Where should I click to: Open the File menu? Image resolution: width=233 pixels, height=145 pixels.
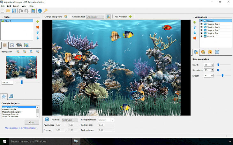pyautogui.click(x=3, y=6)
